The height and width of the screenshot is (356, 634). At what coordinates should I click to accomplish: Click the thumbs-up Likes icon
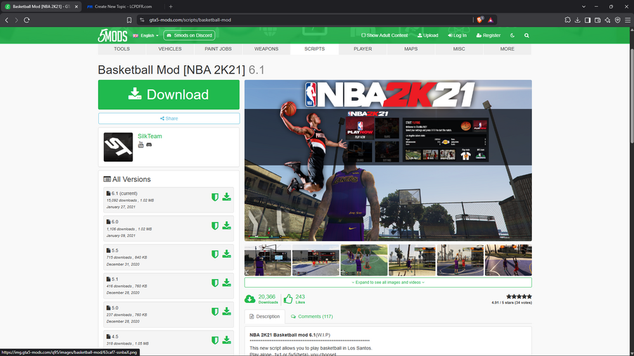[x=288, y=299]
